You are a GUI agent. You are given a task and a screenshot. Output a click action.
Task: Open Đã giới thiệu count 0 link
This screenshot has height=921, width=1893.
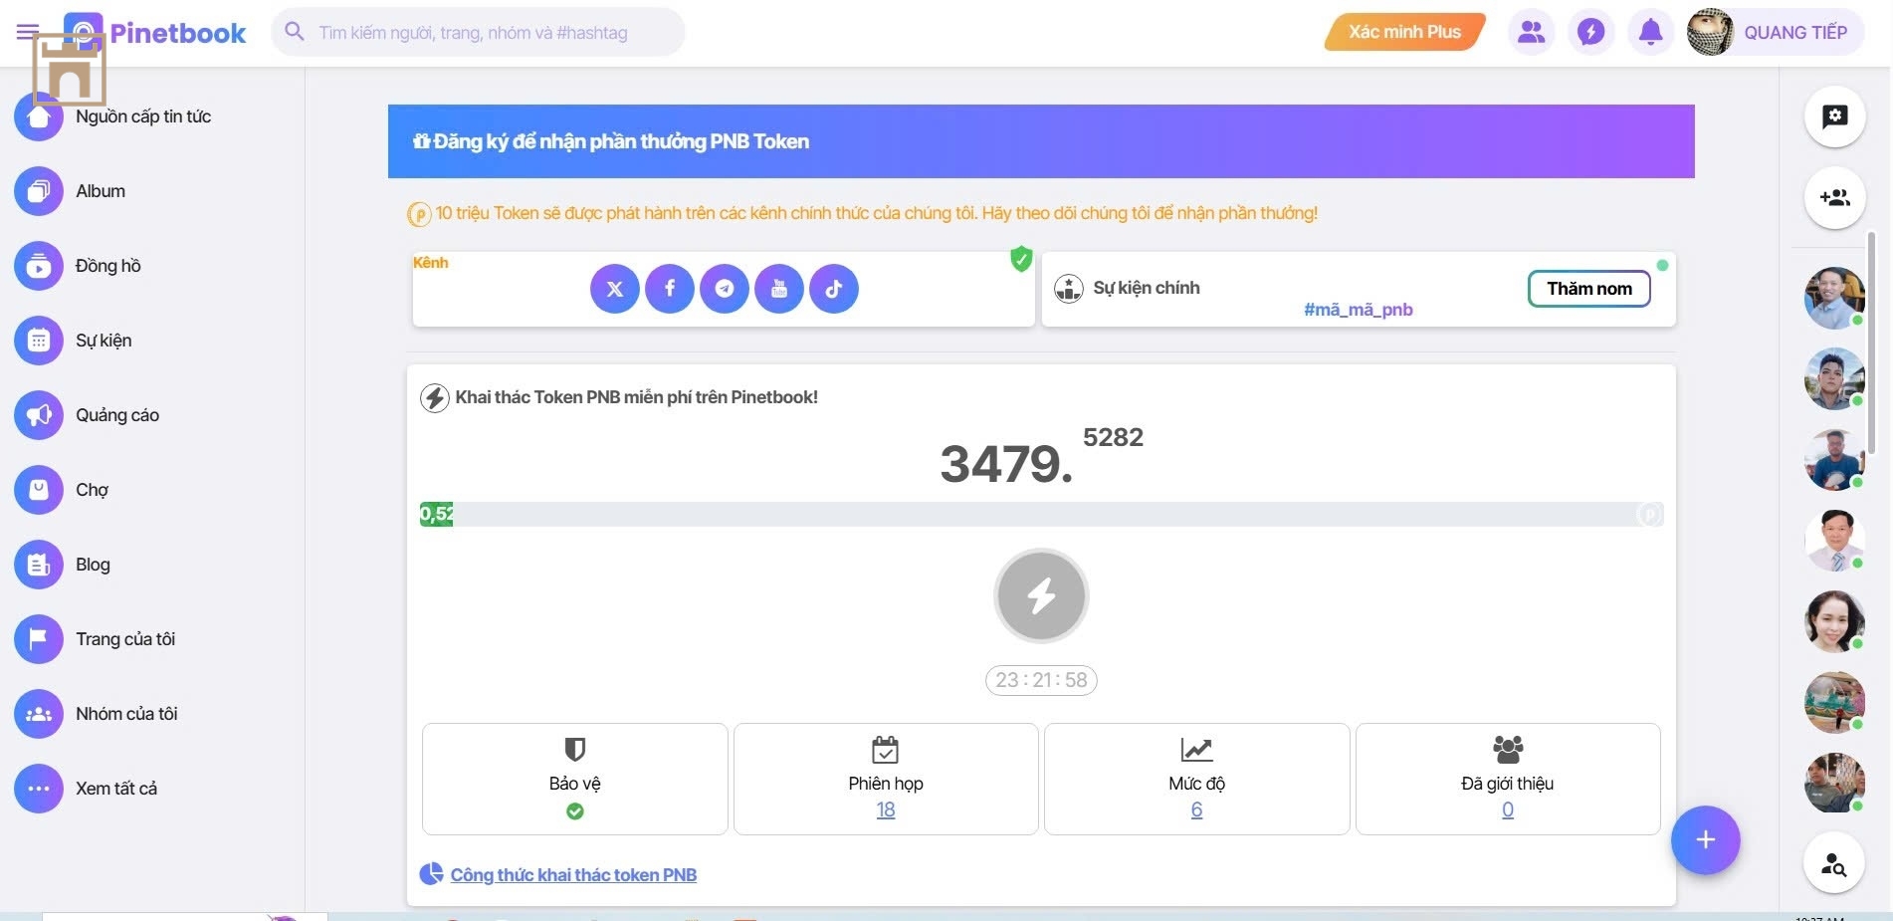(x=1508, y=810)
